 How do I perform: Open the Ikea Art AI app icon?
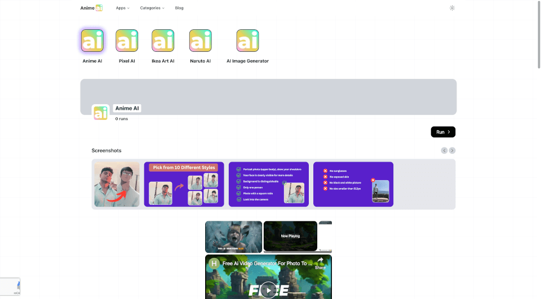coord(163,41)
